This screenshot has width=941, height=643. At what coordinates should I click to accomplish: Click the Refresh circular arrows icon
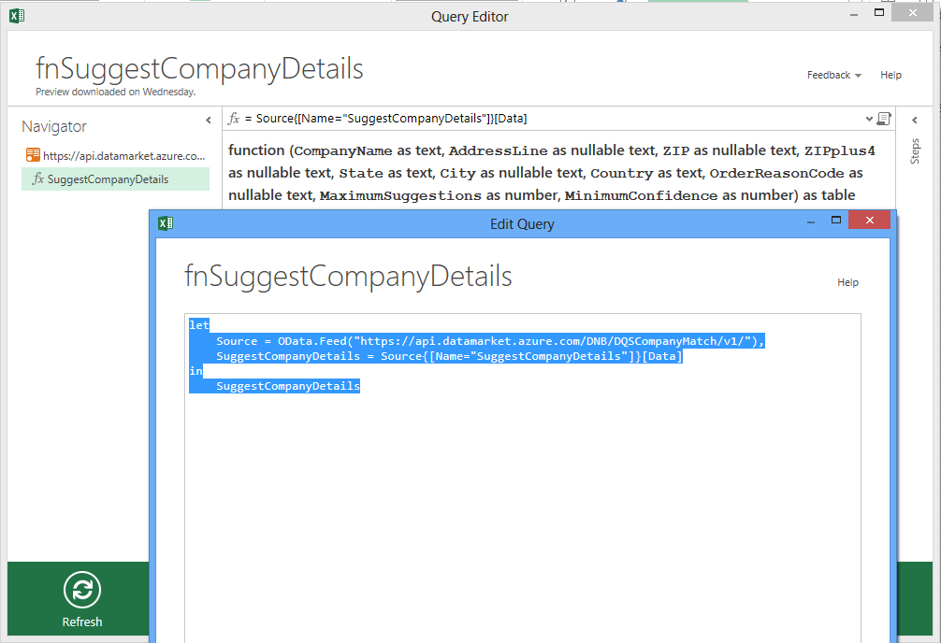coord(82,590)
